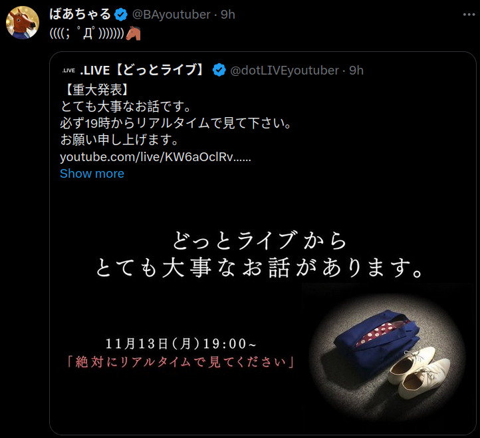Click the .LIVE【どっとライブ】 display name
The width and height of the screenshot is (480, 438).
[142, 70]
